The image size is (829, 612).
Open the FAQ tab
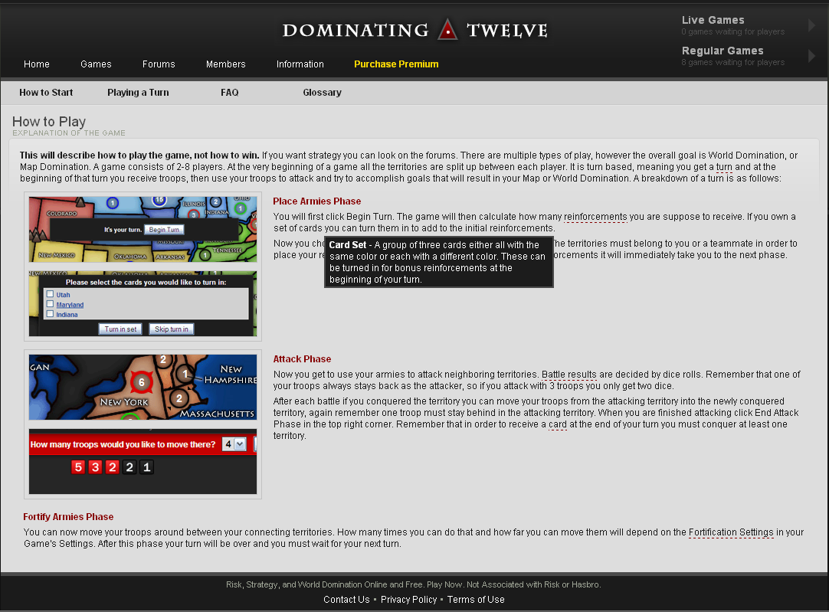click(229, 93)
